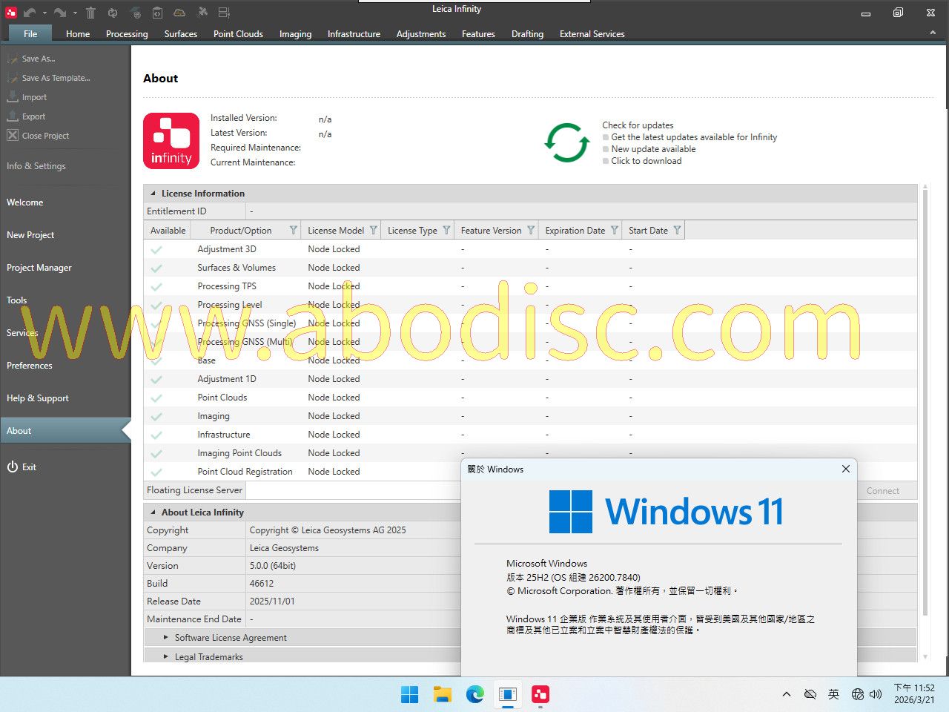This screenshot has height=712, width=949.
Task: Expand the Software License Agreement section
Action: [166, 638]
